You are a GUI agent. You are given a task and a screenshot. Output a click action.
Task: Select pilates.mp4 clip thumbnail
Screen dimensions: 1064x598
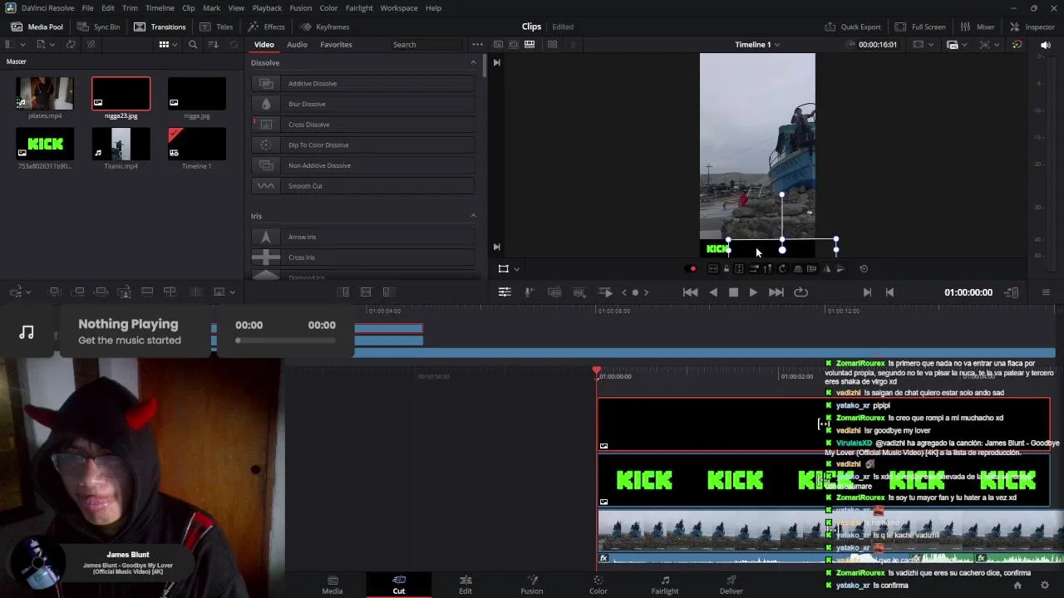click(45, 93)
